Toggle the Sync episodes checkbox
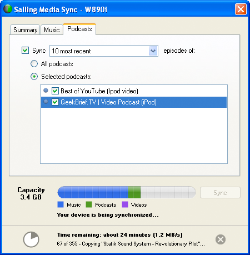 coord(25,50)
